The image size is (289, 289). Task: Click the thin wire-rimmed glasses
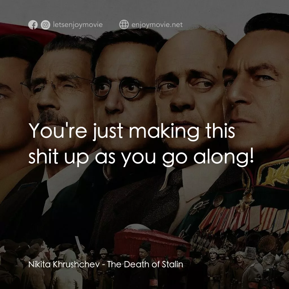coord(55,84)
